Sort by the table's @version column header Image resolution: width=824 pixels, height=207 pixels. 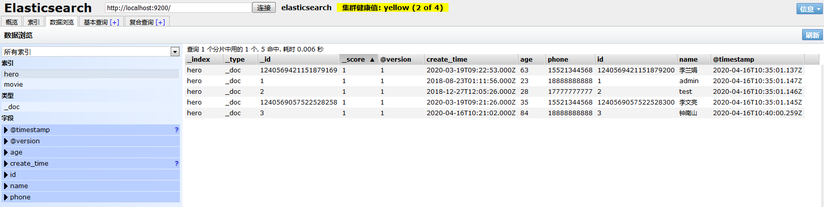point(401,60)
